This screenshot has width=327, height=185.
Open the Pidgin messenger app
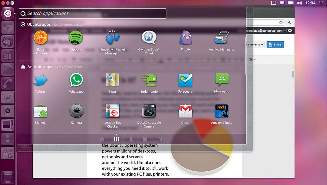pos(185,37)
